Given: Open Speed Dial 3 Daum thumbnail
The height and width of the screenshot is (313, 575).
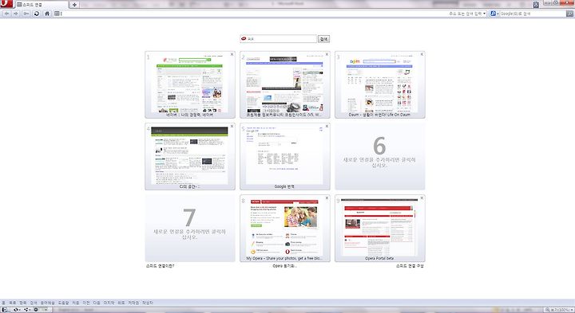Looking at the screenshot, I should pyautogui.click(x=380, y=85).
